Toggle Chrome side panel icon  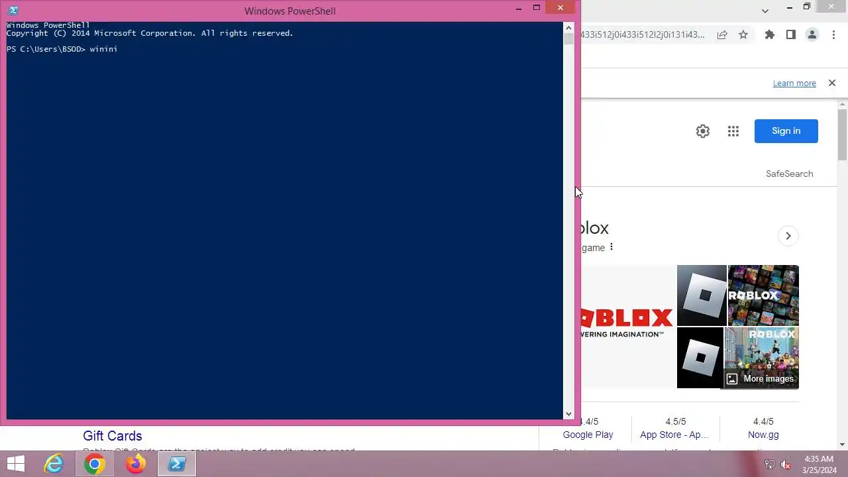(x=791, y=34)
